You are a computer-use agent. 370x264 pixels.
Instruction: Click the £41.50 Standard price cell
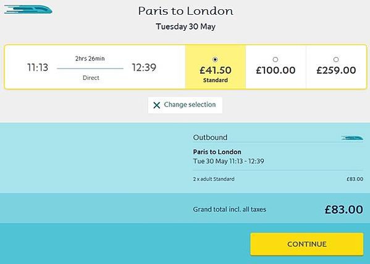[216, 66]
